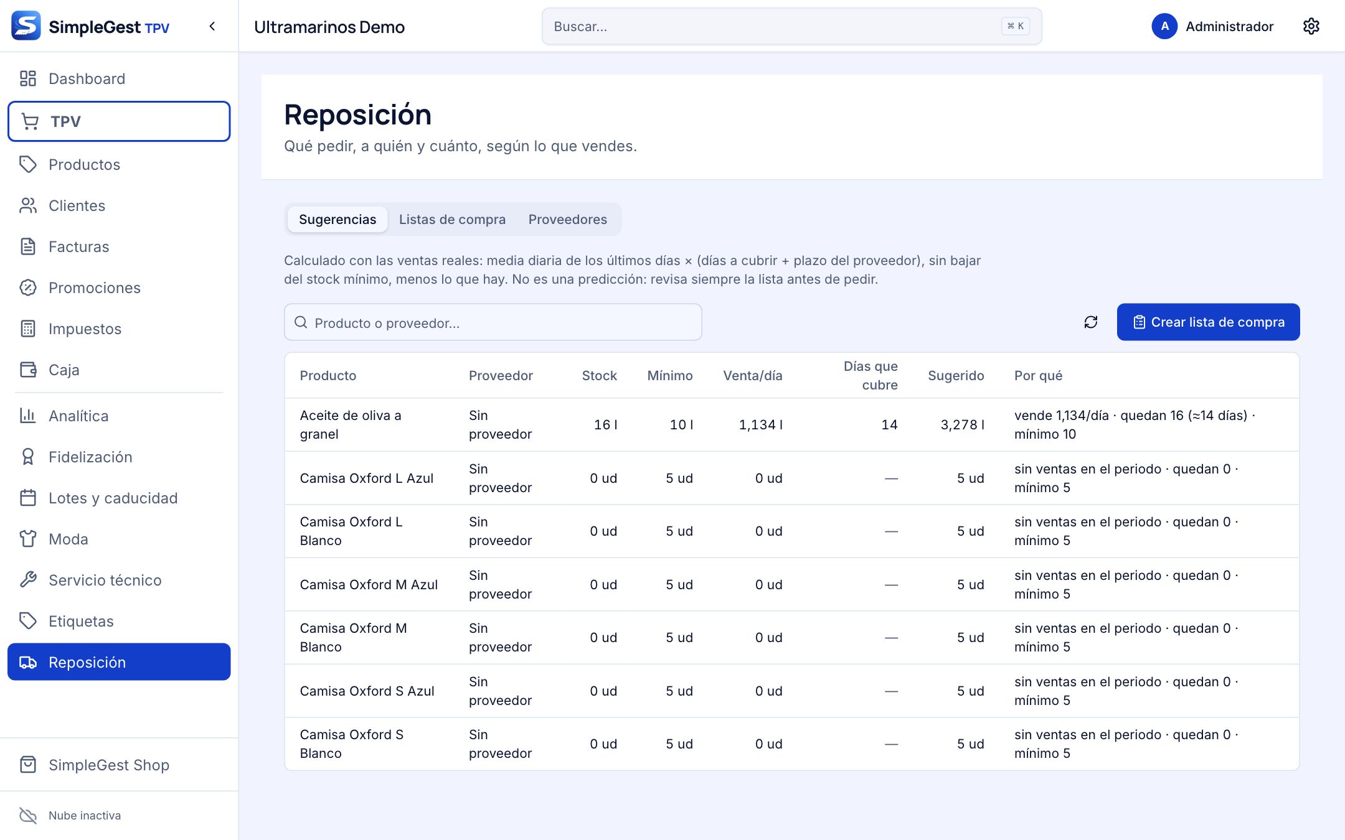This screenshot has height=840, width=1345.
Task: Open Lotes y caducidad calendar section
Action: click(119, 498)
